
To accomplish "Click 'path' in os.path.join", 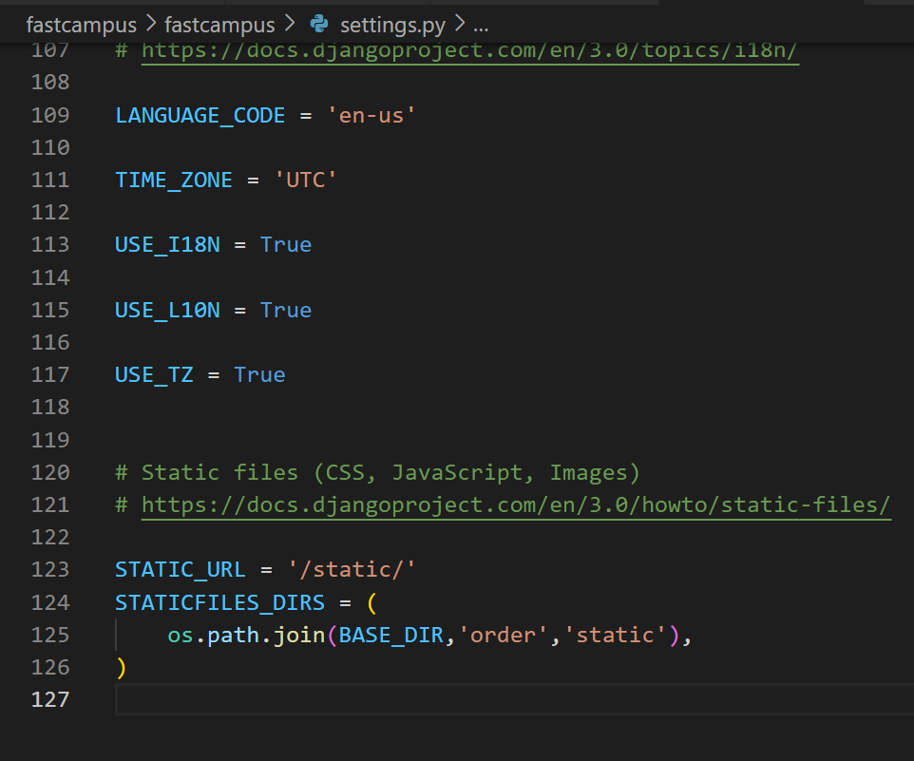I will click(x=233, y=636).
